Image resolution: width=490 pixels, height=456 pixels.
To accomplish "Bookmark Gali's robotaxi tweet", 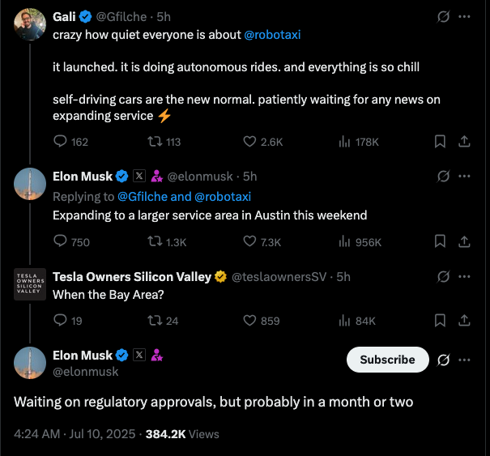I will point(440,142).
